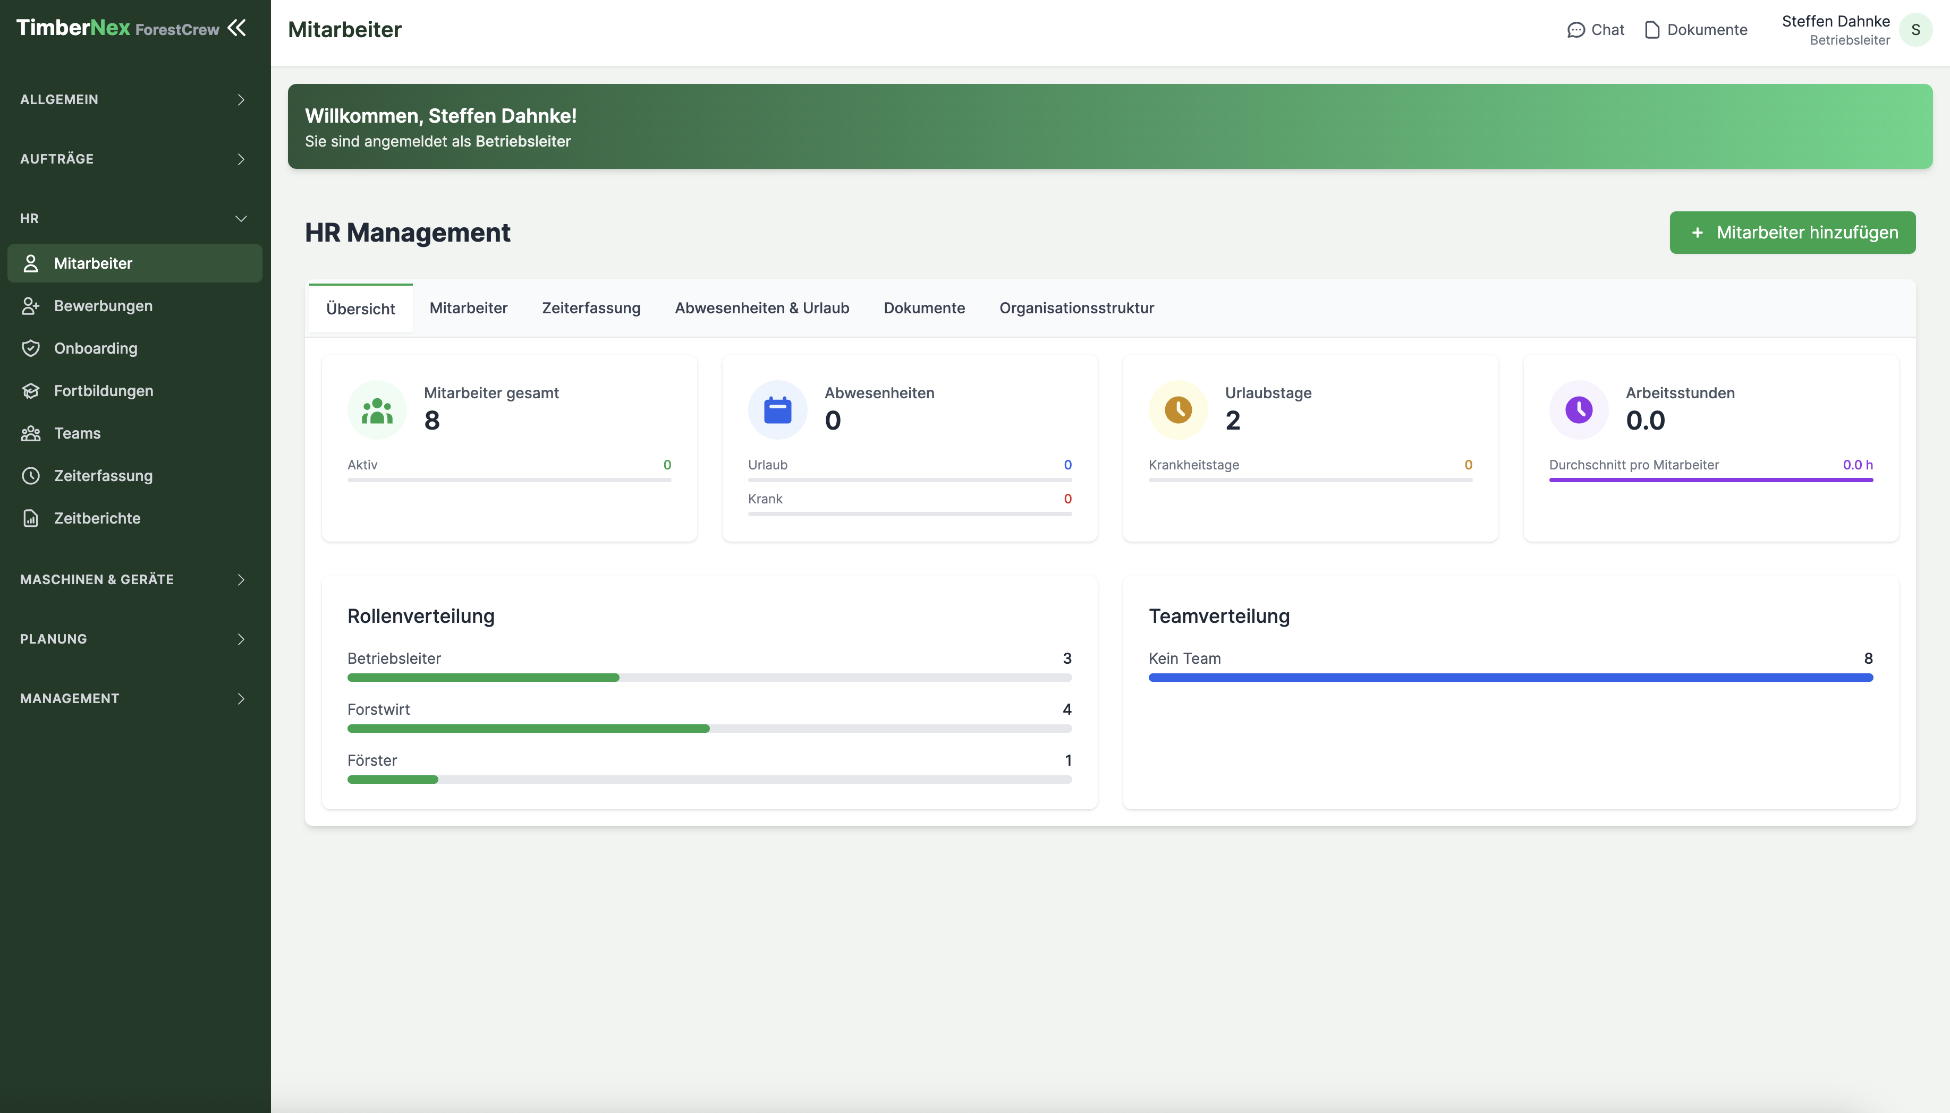Click the Teams group icon
The image size is (1950, 1113).
(31, 433)
